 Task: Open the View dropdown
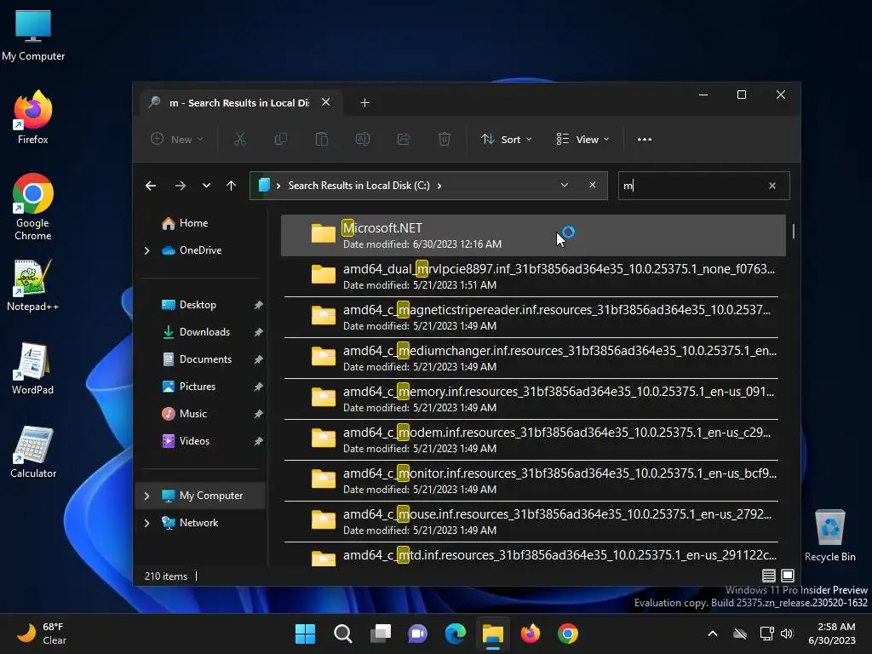582,139
